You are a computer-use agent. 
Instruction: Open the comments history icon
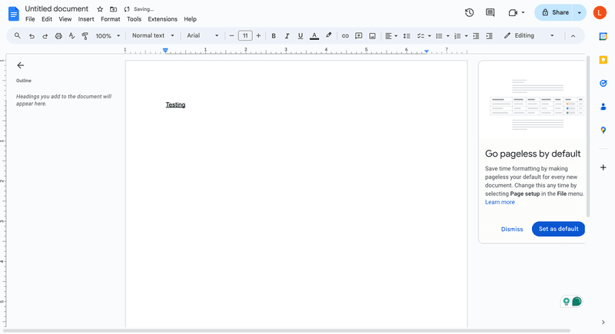490,12
